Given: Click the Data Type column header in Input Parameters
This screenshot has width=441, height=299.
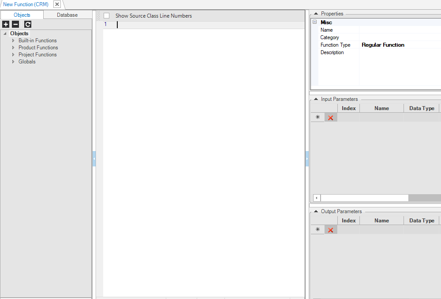Looking at the screenshot, I should (x=421, y=108).
